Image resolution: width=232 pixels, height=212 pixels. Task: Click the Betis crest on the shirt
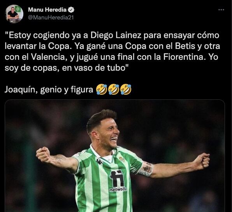[x=122, y=159]
